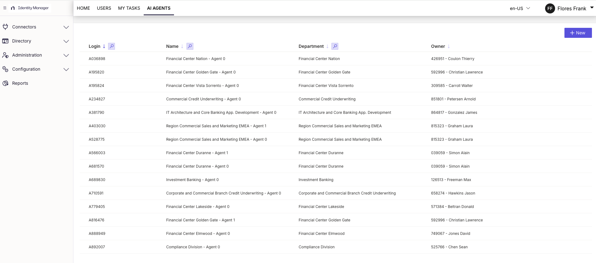Select login A036898
Image resolution: width=596 pixels, height=263 pixels.
click(97, 59)
